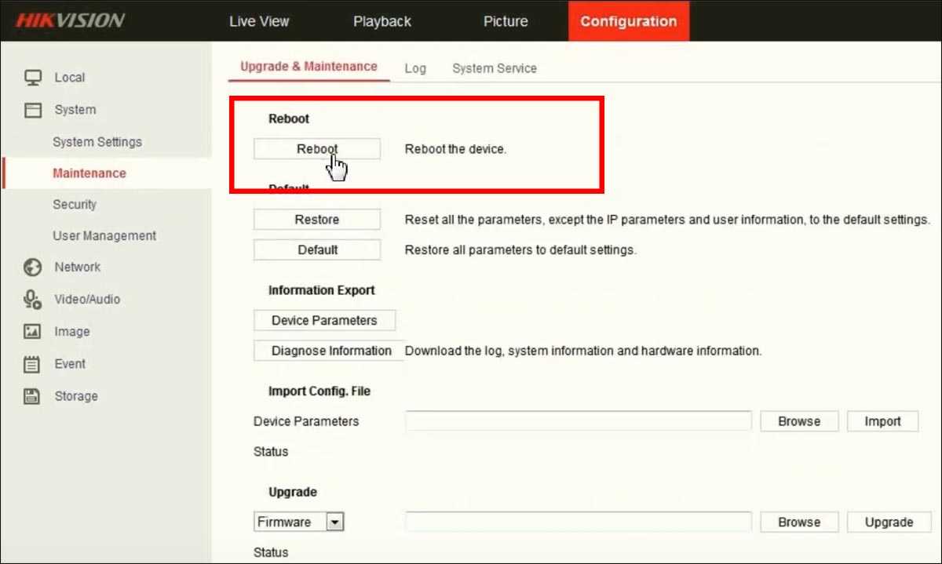
Task: Click the Storage floppy disk icon
Action: click(x=33, y=396)
